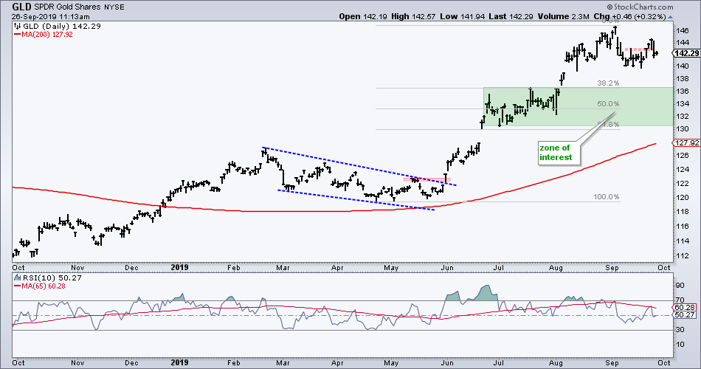Click the GLD (Daily) 142.29 legend entry
This screenshot has height=369, width=701.
click(x=62, y=26)
